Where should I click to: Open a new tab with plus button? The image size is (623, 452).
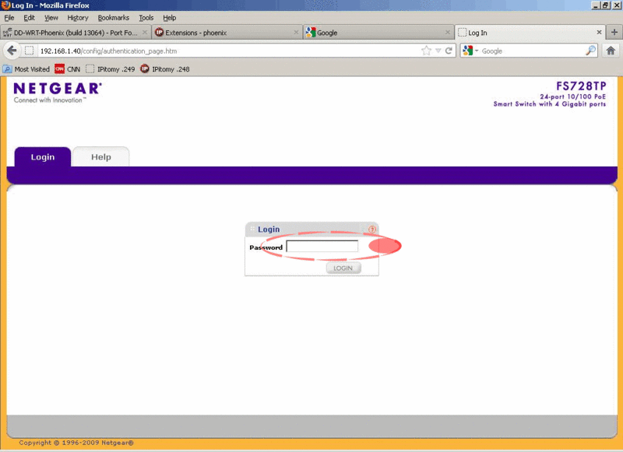(x=614, y=33)
